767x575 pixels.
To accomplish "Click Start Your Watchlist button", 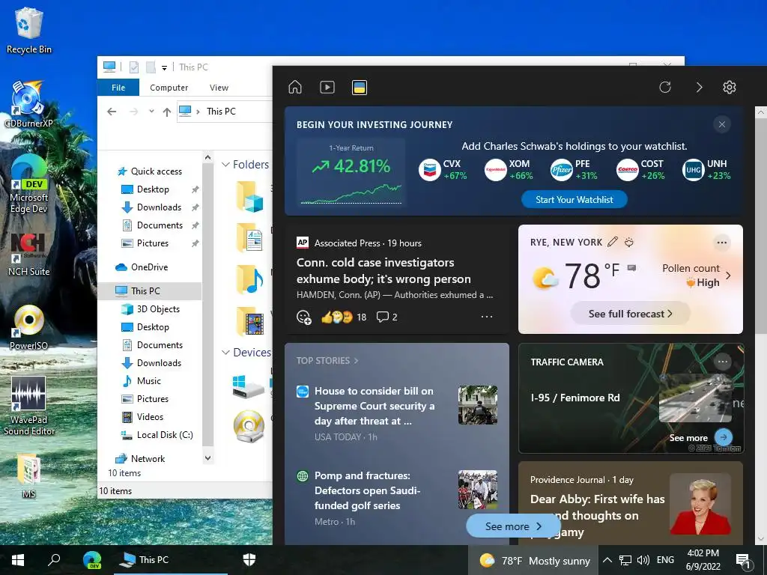I will tap(575, 199).
